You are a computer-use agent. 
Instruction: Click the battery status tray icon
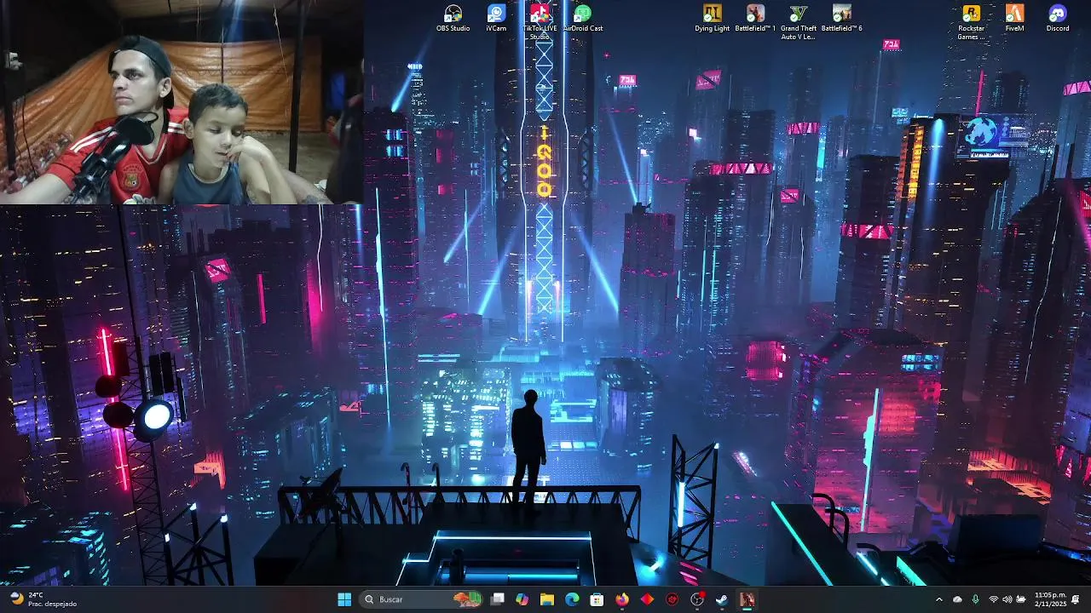(x=1021, y=599)
